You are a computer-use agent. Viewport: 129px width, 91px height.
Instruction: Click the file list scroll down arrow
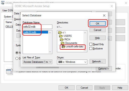pos(50,52)
